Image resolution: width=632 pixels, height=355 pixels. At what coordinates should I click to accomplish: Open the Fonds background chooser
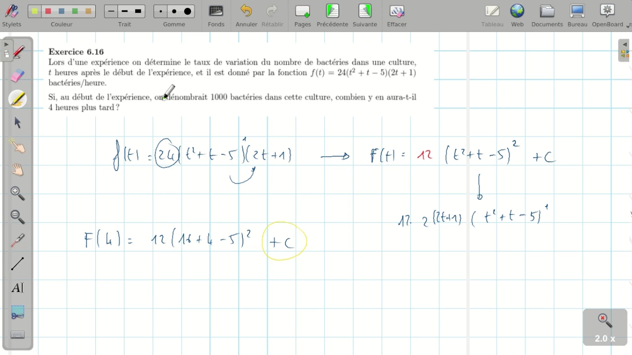pyautogui.click(x=216, y=15)
